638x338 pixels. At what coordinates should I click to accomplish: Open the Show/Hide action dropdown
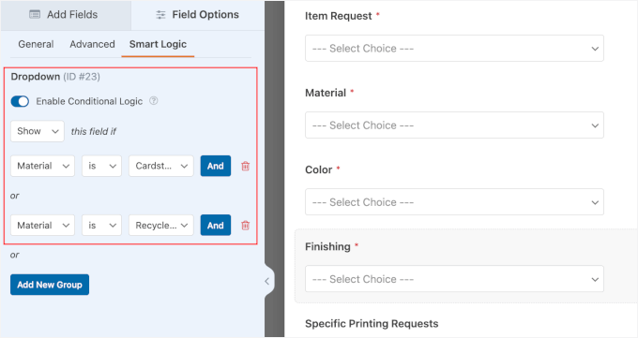38,131
